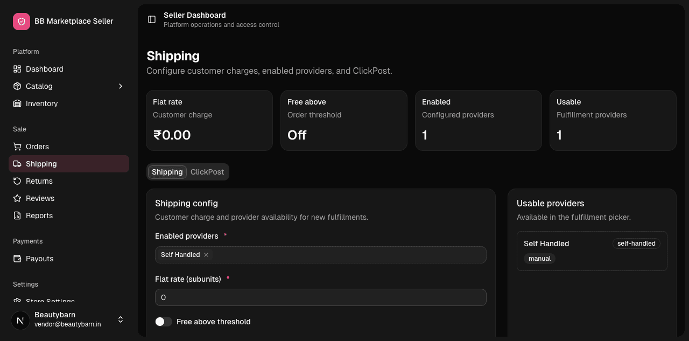The height and width of the screenshot is (341, 689).
Task: Expand the Catalog submenu chevron
Action: [121, 86]
